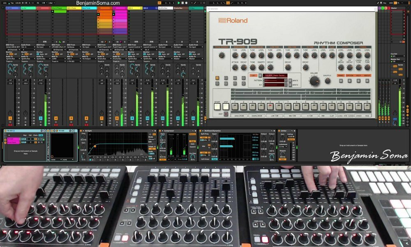
Task: Click the rack Hide button
Action: pos(41,135)
